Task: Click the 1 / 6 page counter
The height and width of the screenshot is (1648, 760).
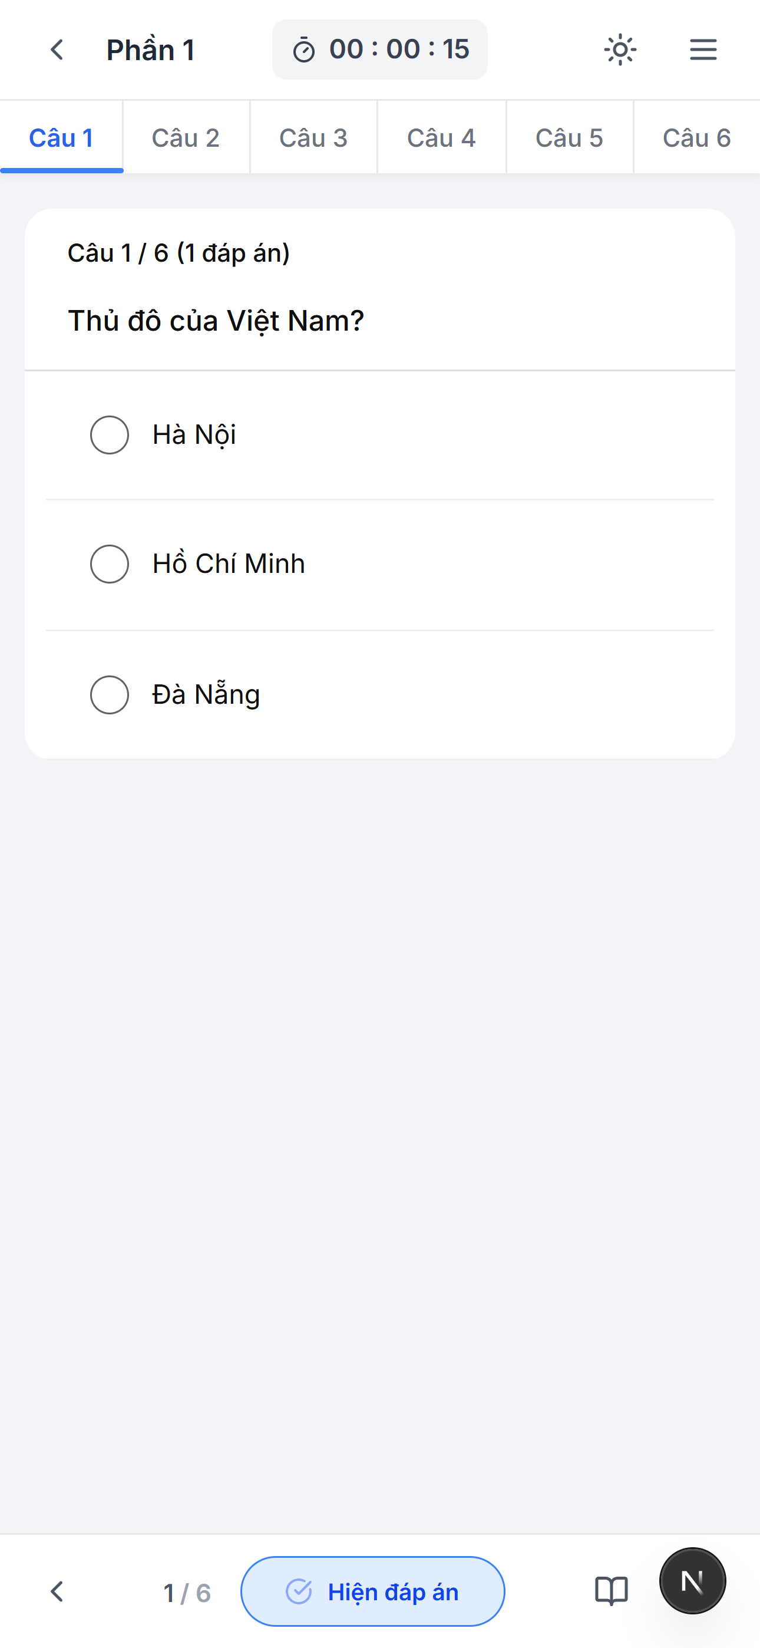Action: pyautogui.click(x=187, y=1593)
